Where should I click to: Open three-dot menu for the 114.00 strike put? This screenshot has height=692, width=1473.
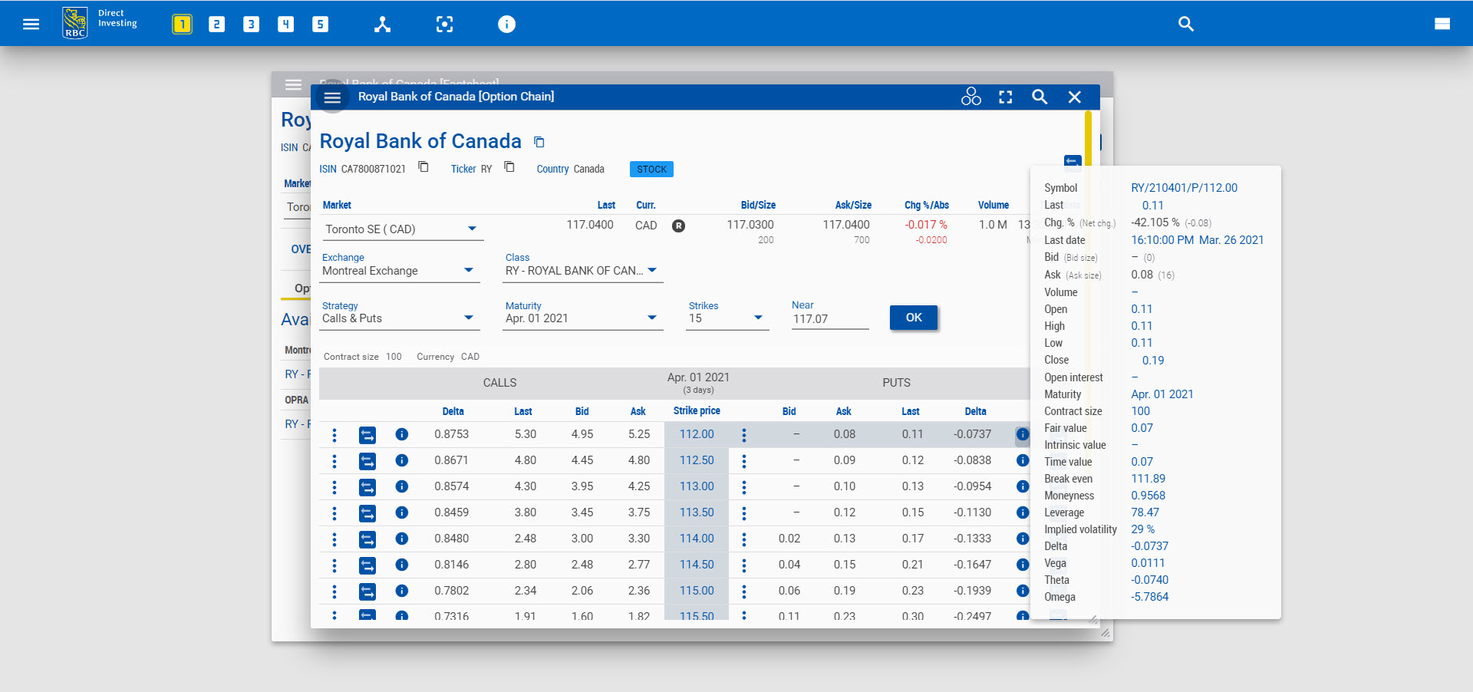click(x=743, y=539)
